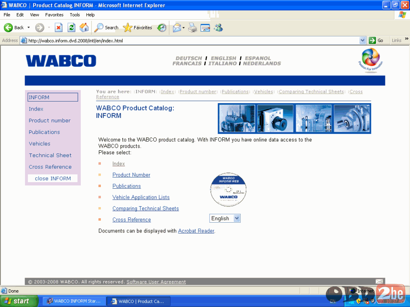Open the Vehicle Application Lists link
Screen dimensions: 410x307
(x=141, y=197)
